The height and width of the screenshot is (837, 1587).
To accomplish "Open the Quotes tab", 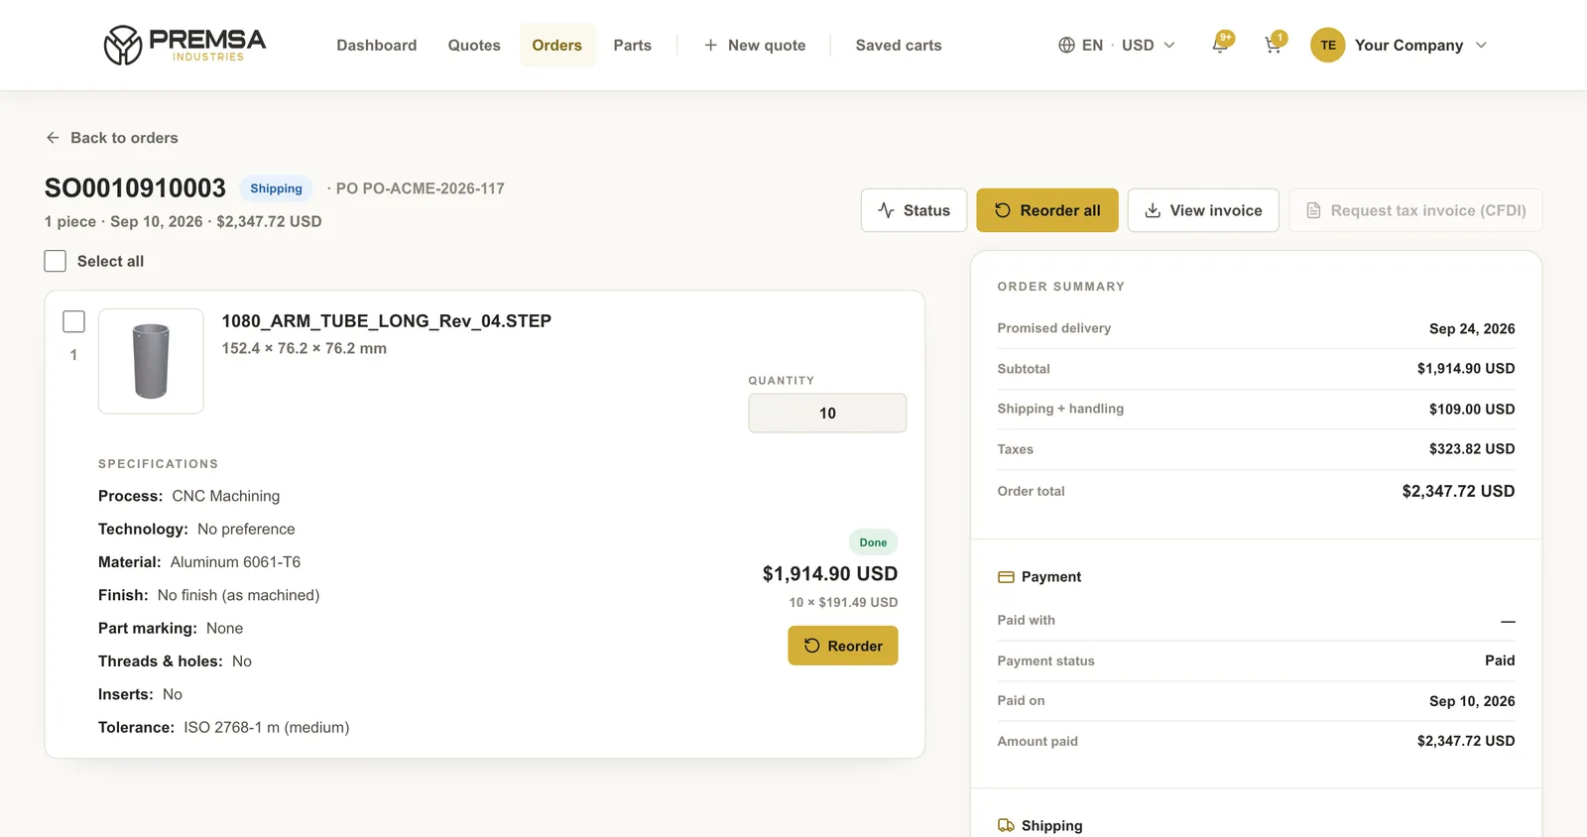I will coord(474,45).
